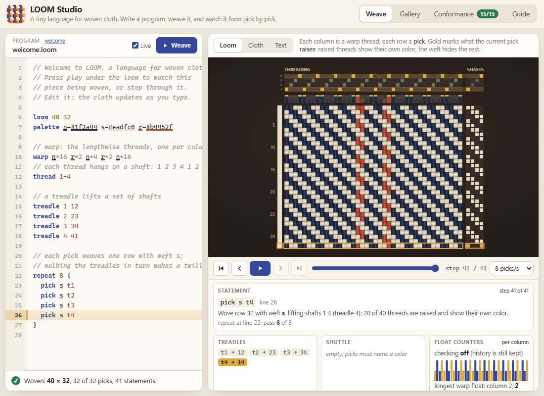Click the blue Weave button

[177, 45]
